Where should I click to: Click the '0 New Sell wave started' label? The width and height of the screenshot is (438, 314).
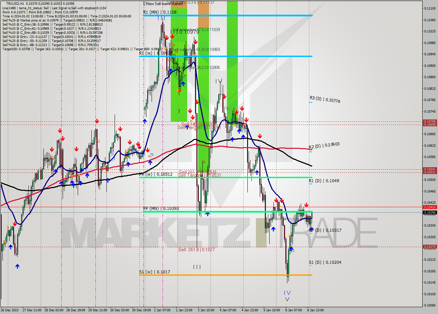point(163,4)
